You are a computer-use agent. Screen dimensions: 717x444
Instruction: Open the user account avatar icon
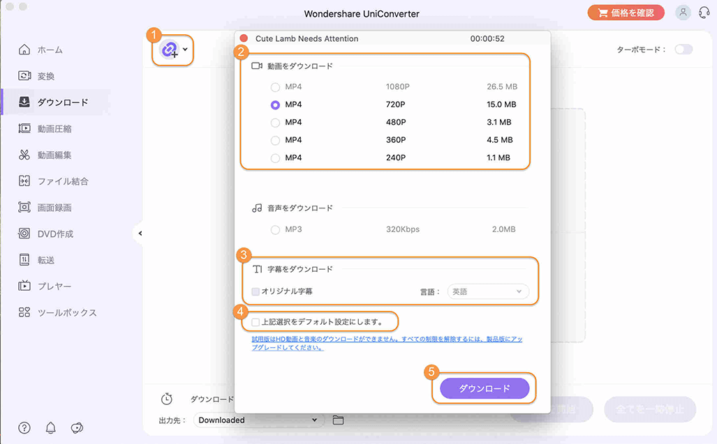(x=683, y=13)
